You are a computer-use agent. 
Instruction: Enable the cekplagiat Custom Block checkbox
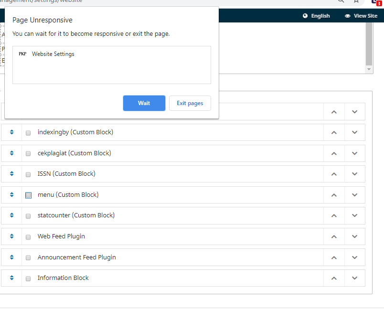coord(28,153)
